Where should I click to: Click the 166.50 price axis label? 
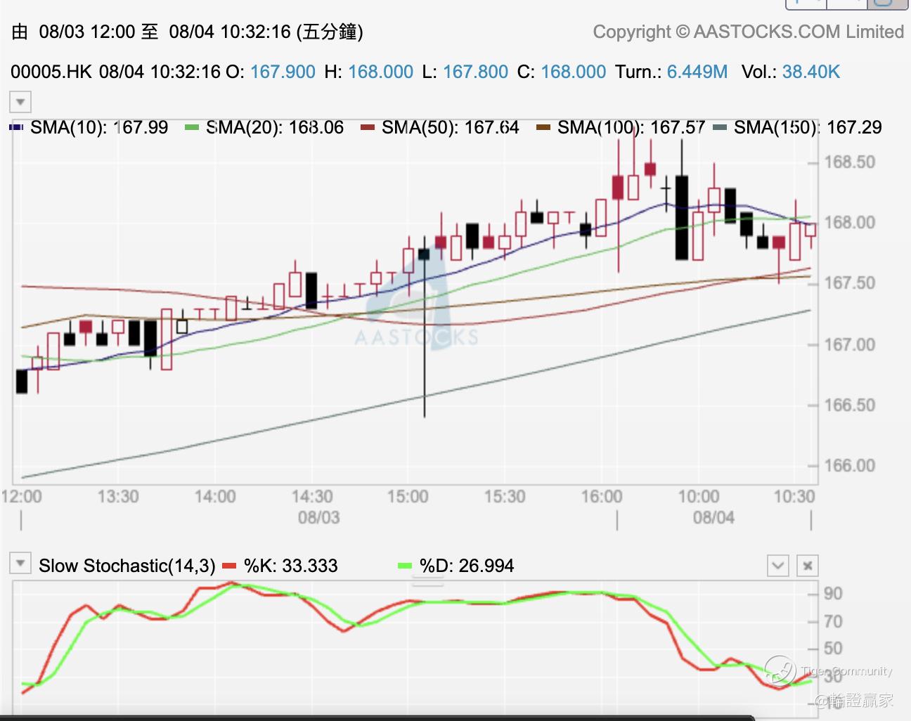[850, 405]
